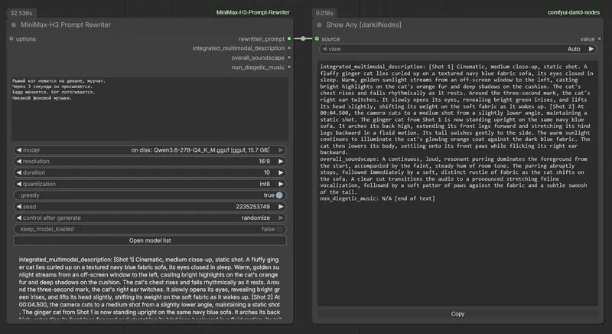Image resolution: width=612 pixels, height=334 pixels.
Task: Click the Russian prompt text area
Action: click(x=150, y=109)
